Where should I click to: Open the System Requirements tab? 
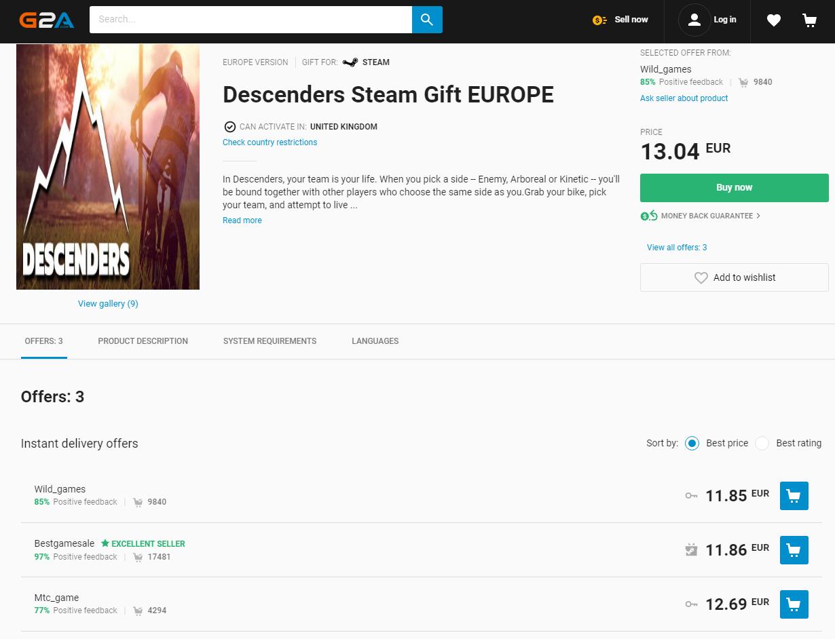270,341
